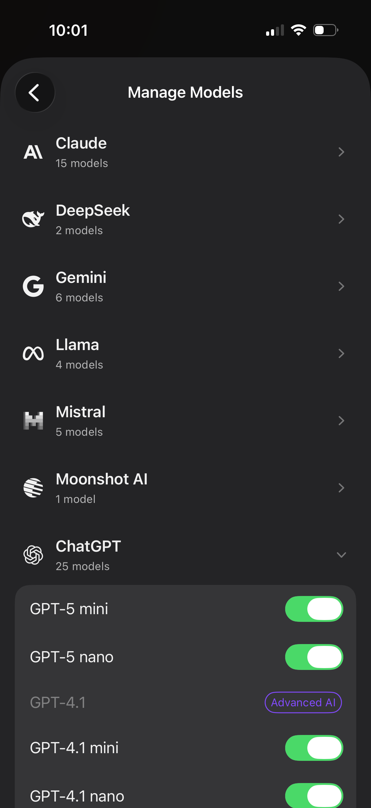Collapse the ChatGPT models chevron

coord(341,555)
